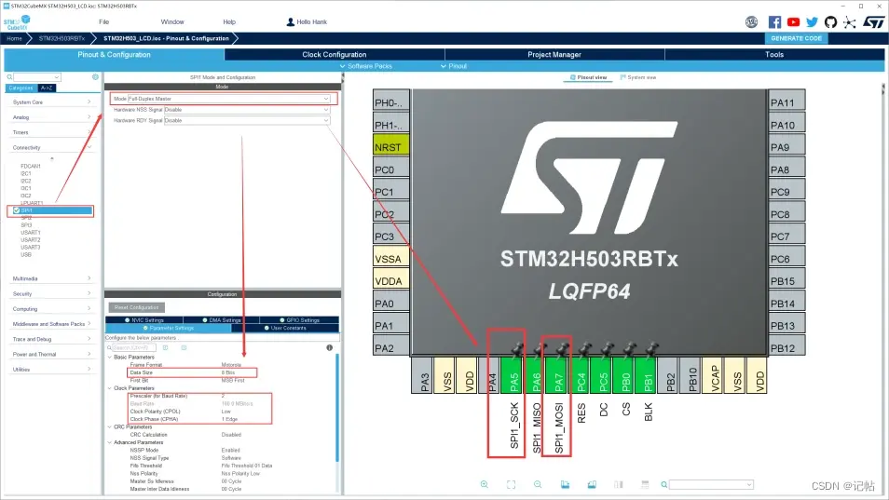Switch to Tools tab

(774, 54)
